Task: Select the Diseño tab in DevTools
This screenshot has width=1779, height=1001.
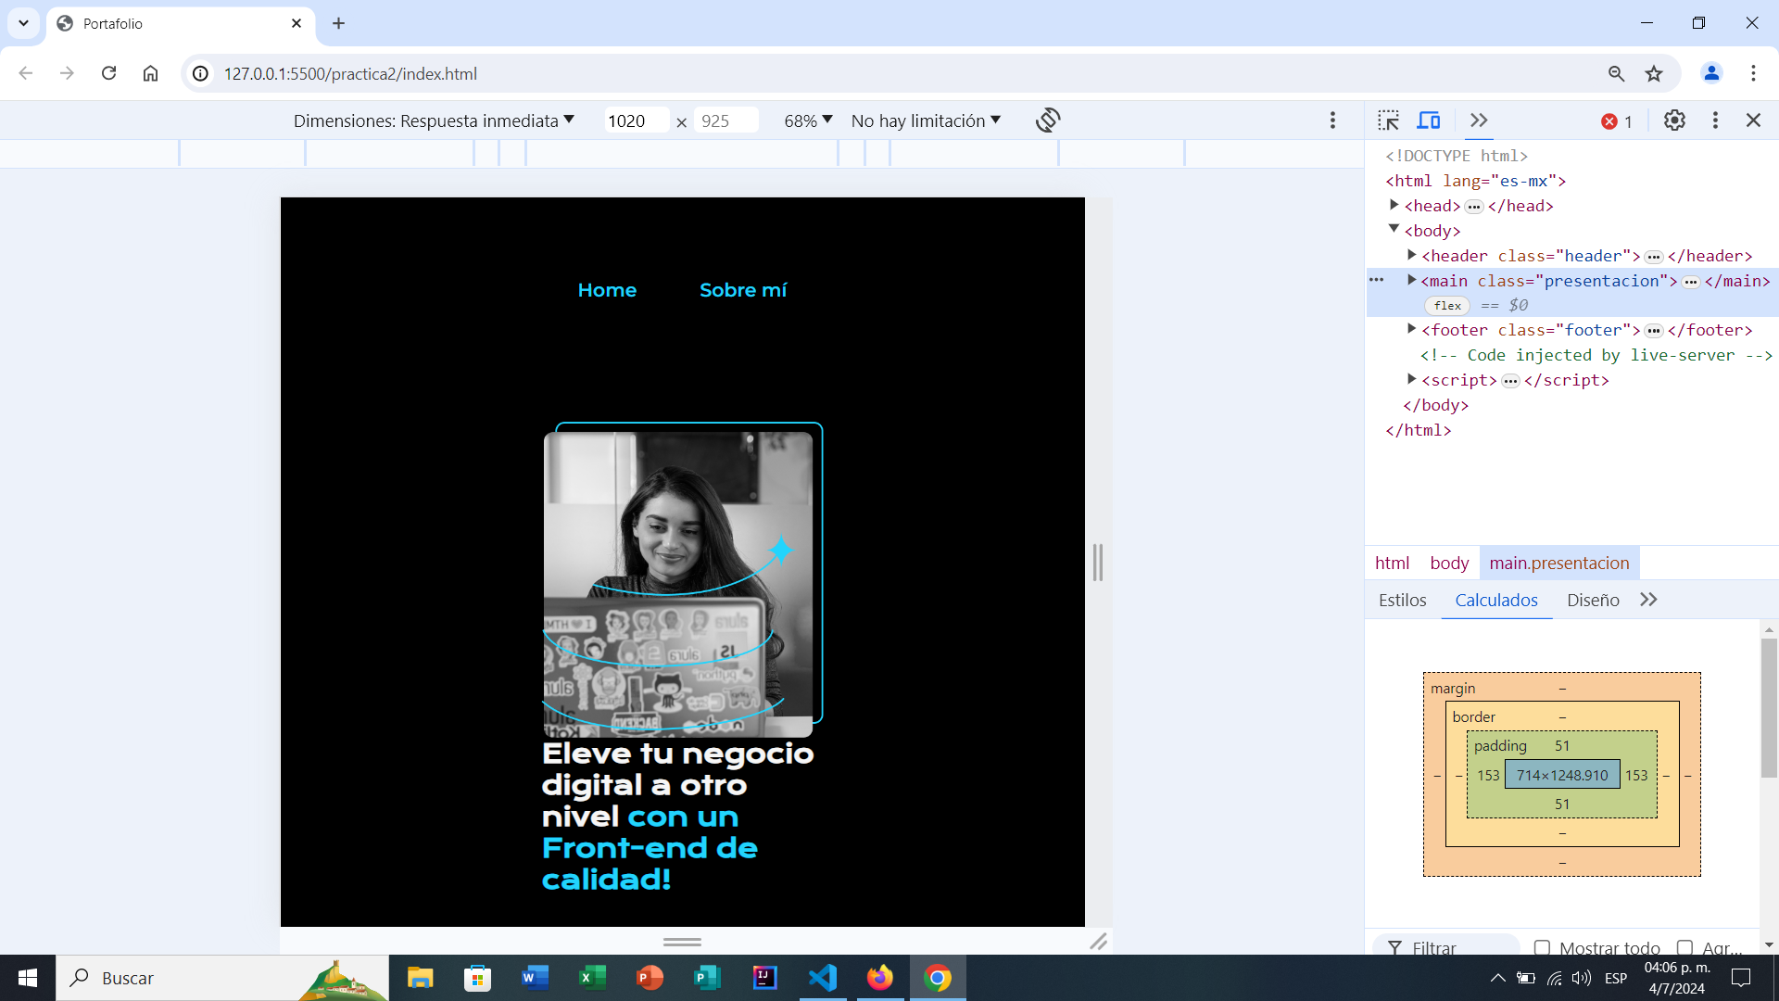Action: click(1592, 600)
